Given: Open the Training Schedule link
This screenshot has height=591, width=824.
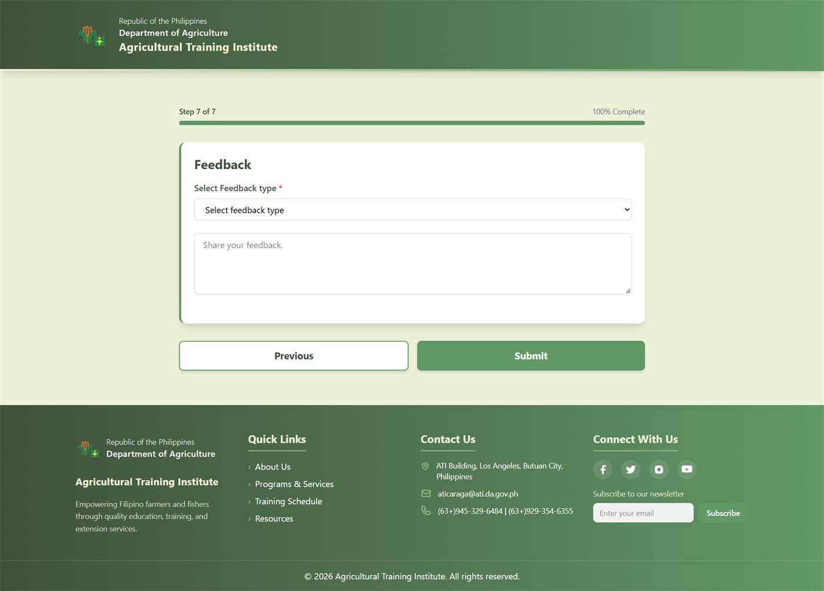Looking at the screenshot, I should pos(288,501).
